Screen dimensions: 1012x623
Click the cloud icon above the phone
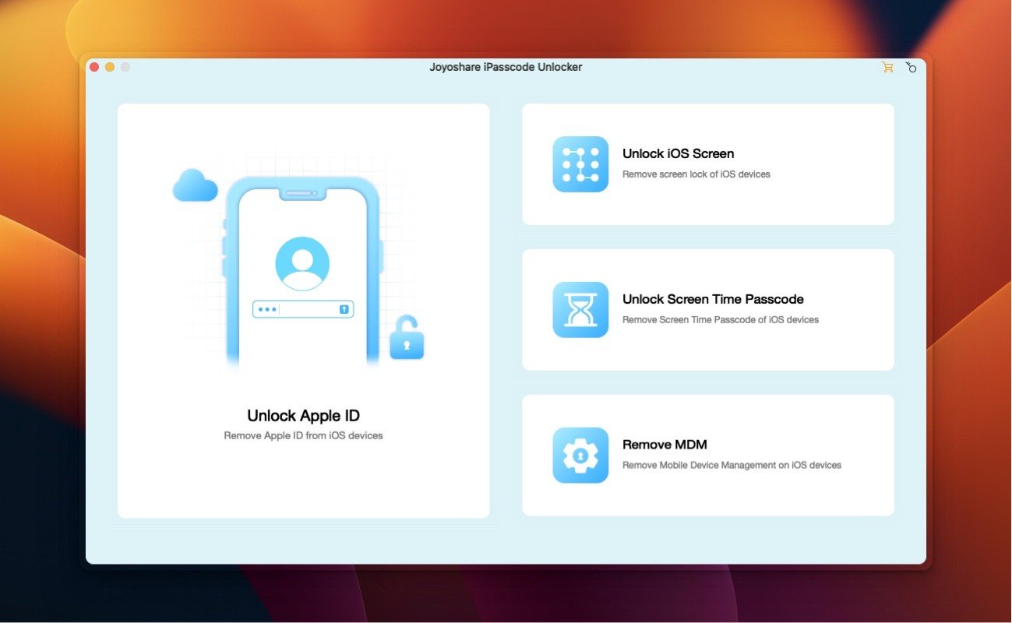196,186
